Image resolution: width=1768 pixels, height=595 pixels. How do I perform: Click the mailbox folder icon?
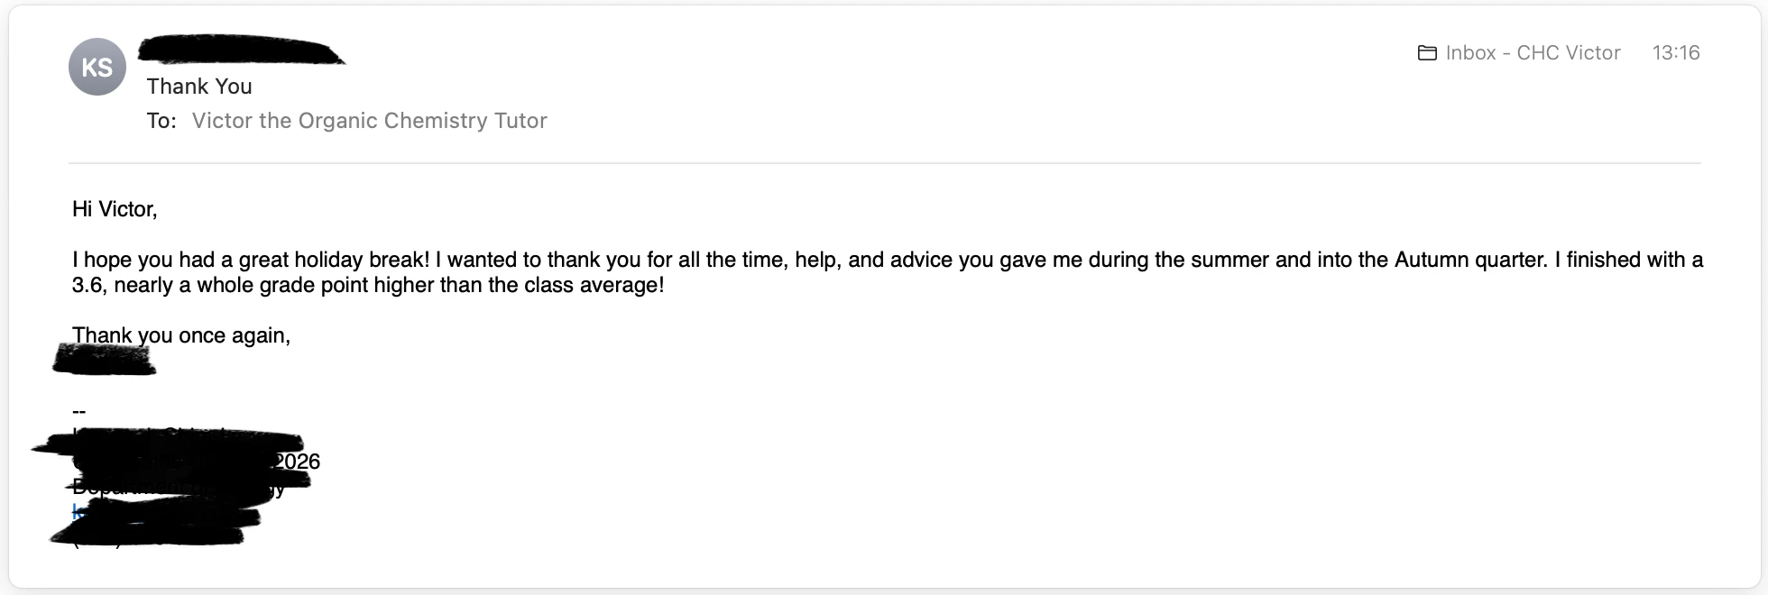click(x=1427, y=53)
